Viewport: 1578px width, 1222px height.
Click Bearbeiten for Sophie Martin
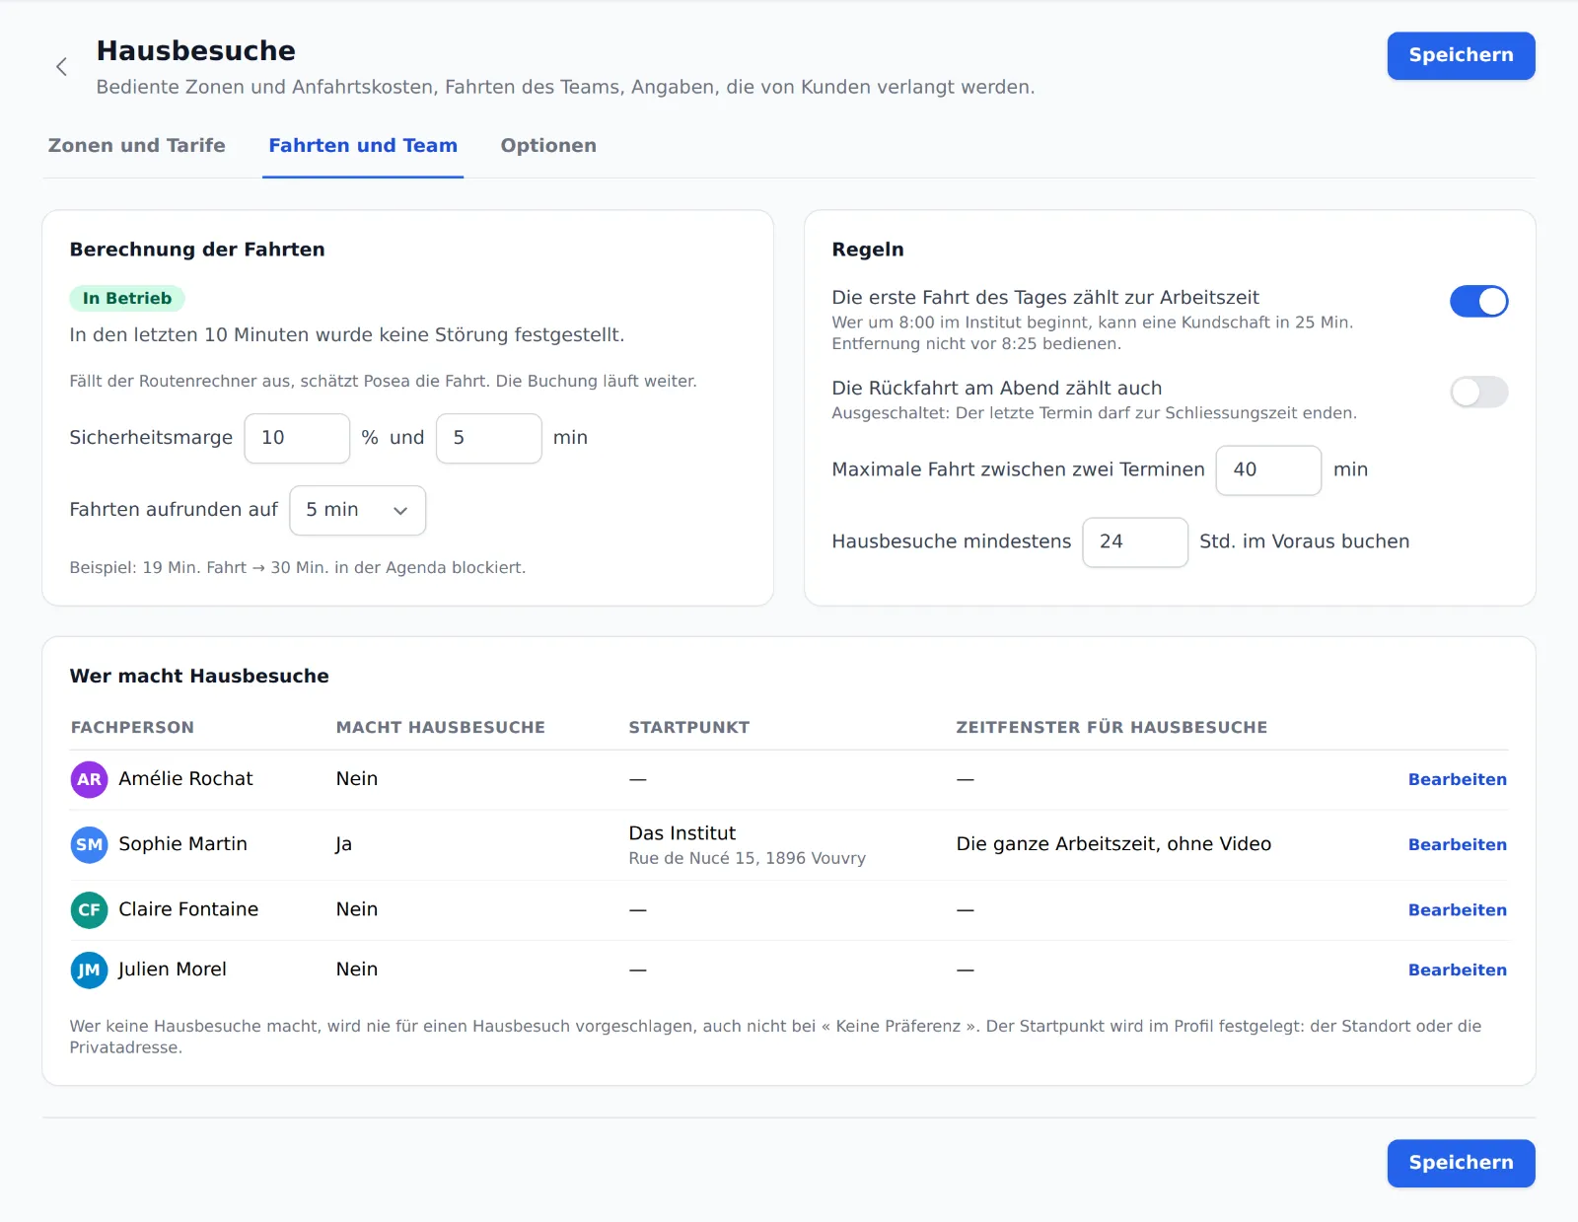1457,844
